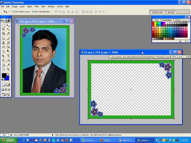Select the Hand tool

3,69
